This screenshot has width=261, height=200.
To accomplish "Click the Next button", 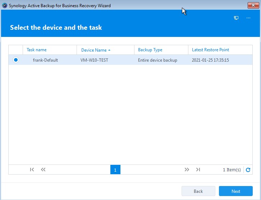I will (x=236, y=191).
